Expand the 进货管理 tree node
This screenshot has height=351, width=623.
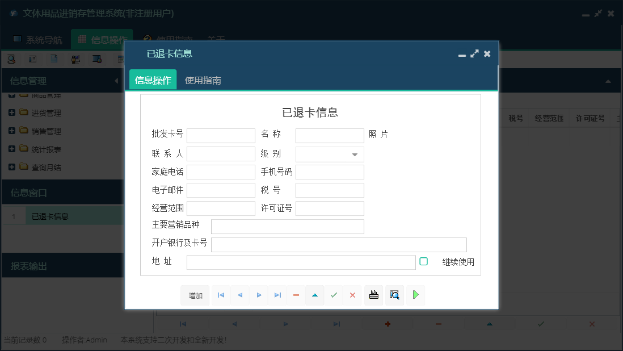[11, 112]
